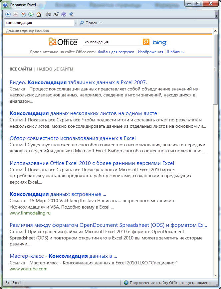The image size is (221, 289).
Task: Click the bing logo
Action: click(x=159, y=42)
